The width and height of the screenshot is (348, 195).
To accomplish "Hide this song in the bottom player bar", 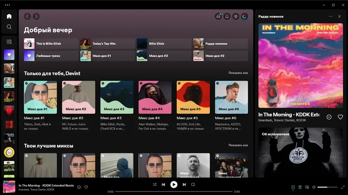I will point(79,187).
